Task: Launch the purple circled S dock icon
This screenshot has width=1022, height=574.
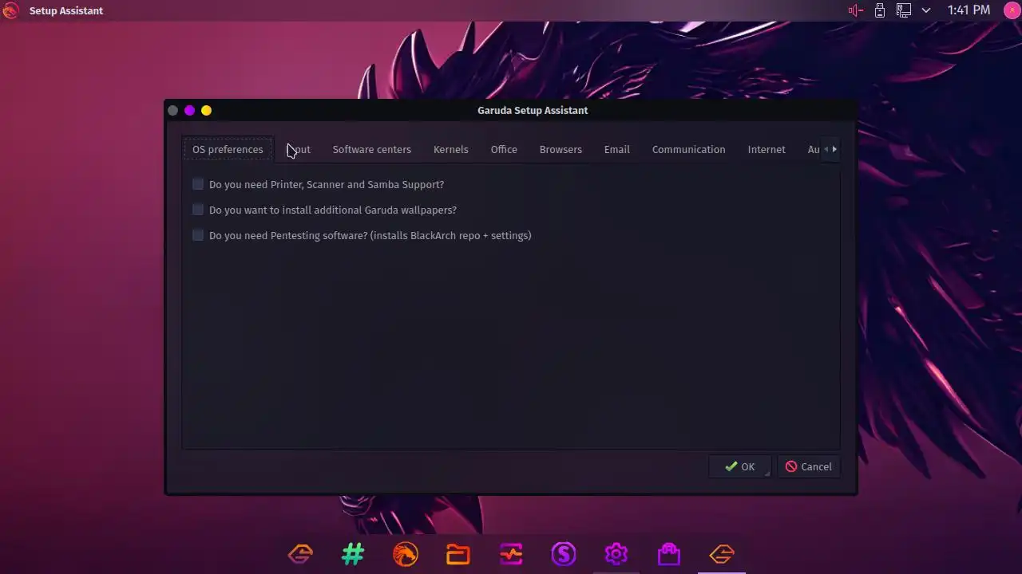Action: 564,553
